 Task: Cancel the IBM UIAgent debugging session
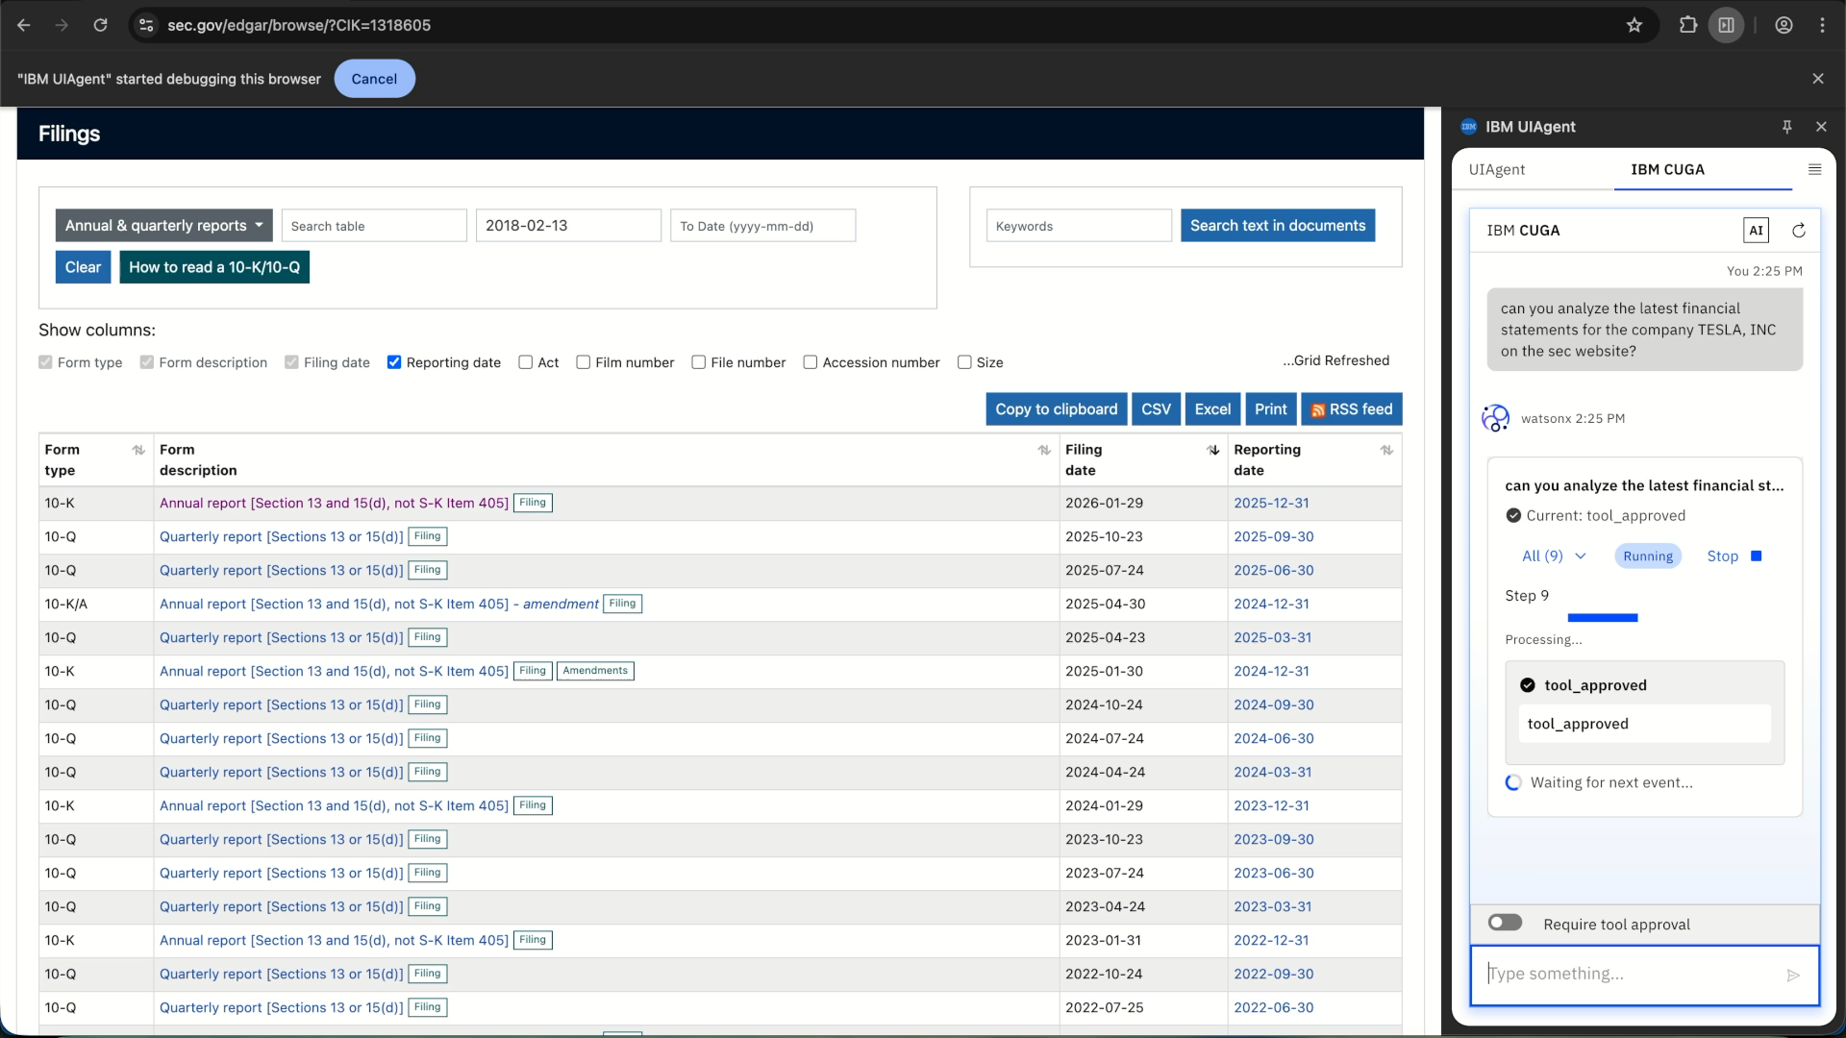pos(374,79)
